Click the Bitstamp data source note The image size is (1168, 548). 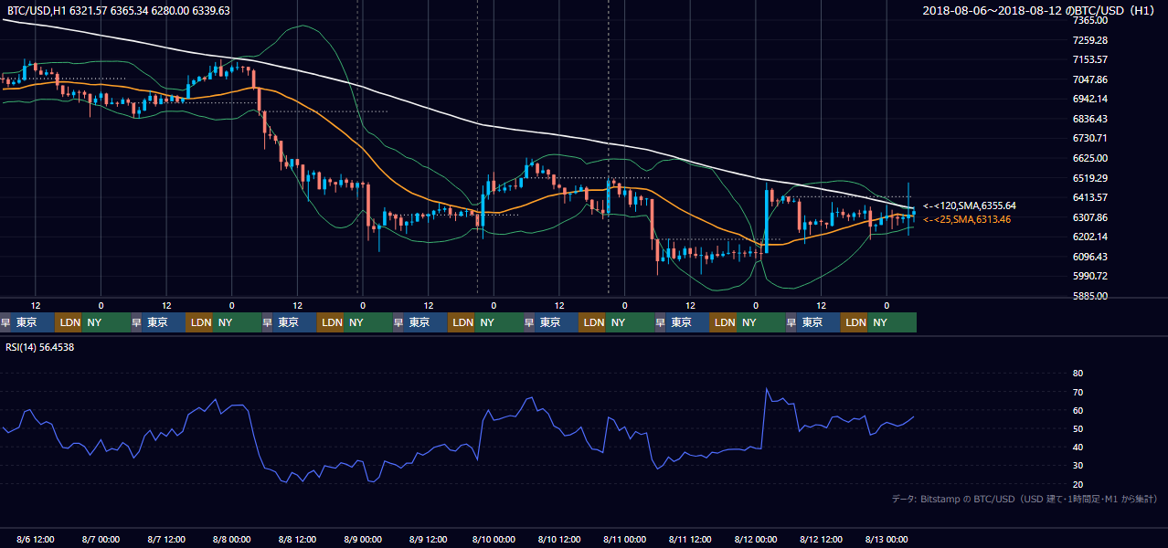(x=1025, y=499)
